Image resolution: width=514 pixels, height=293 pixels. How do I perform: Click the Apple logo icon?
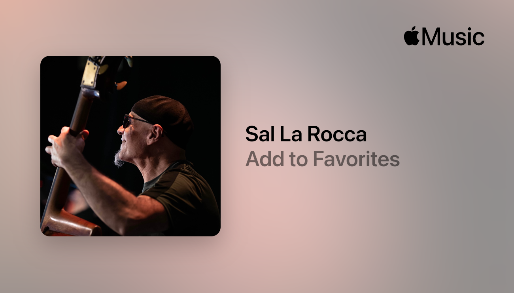tap(411, 36)
